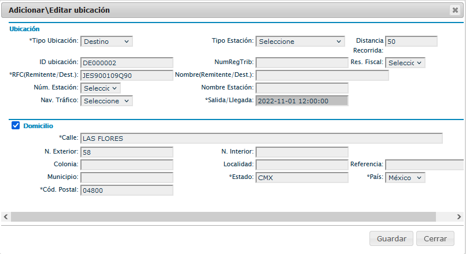
Task: Click the Distancia Recorrida field
Action: point(411,41)
